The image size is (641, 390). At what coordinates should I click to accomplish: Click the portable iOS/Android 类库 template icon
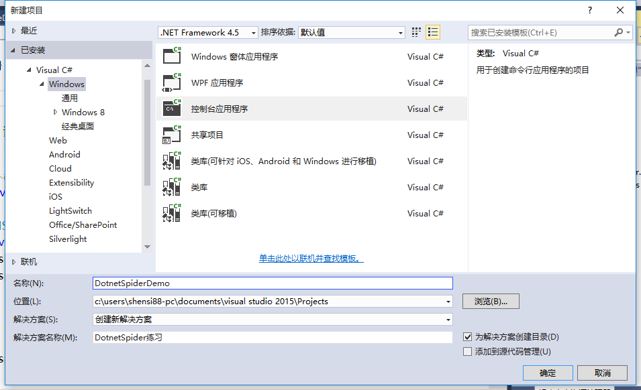point(172,161)
